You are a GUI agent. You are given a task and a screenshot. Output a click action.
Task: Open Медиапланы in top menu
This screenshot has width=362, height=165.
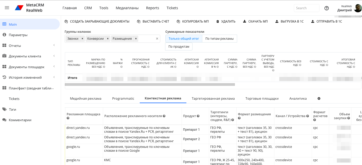pyautogui.click(x=127, y=8)
